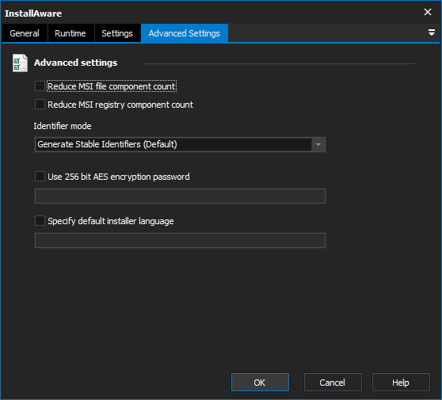Click the Identifier mode label
This screenshot has height=400, width=442.
coord(63,126)
